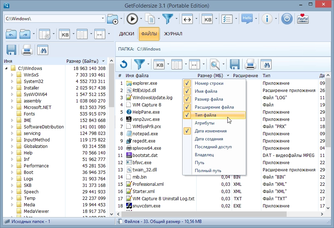Expand the System32 folder
334x228 pixels.
click(12, 82)
